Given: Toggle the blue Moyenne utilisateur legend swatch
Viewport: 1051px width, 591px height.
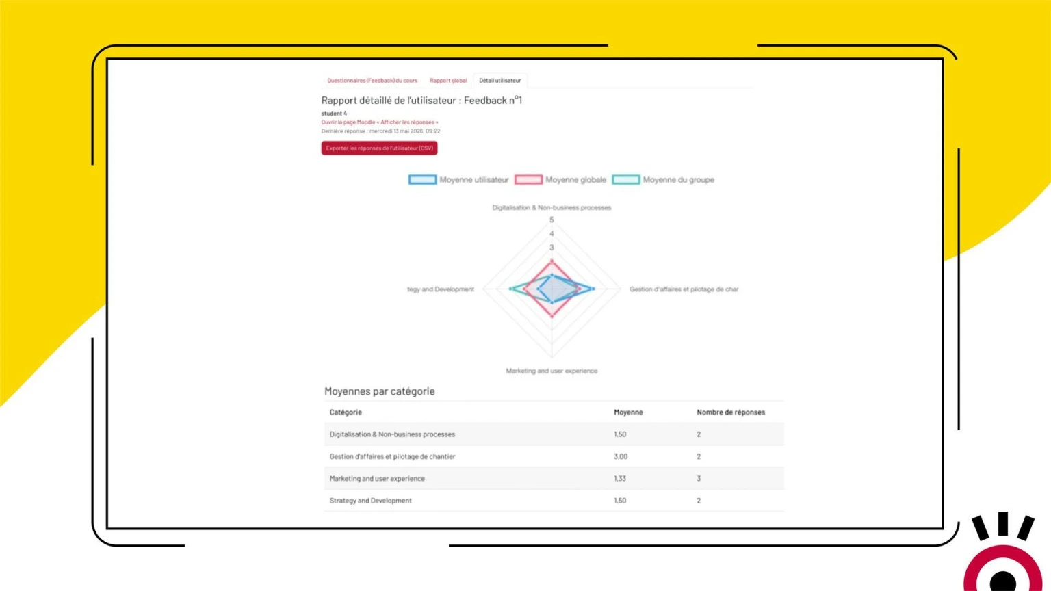Looking at the screenshot, I should (422, 180).
